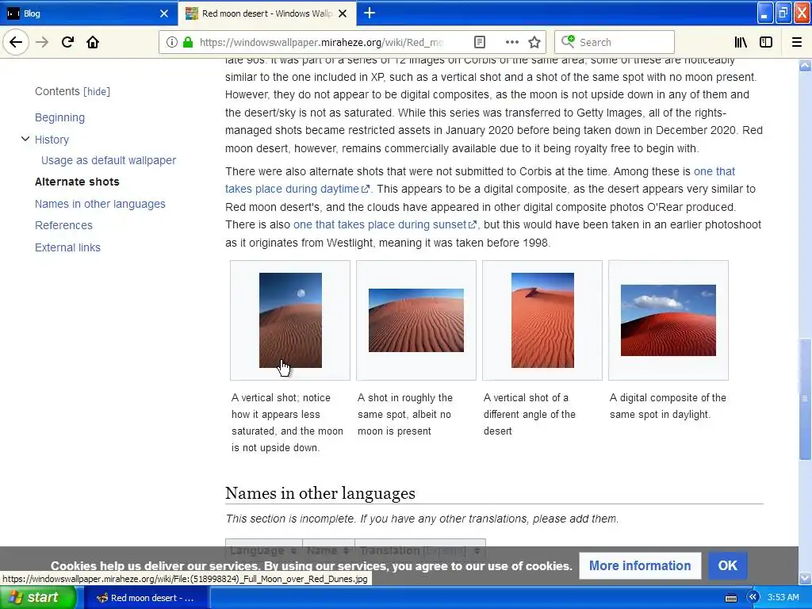Click the keyboard icon in system tray
The height and width of the screenshot is (609, 812).
[730, 598]
